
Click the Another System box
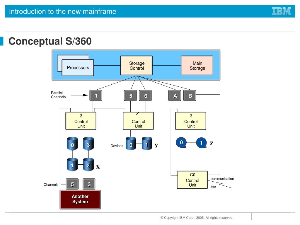pos(80,200)
